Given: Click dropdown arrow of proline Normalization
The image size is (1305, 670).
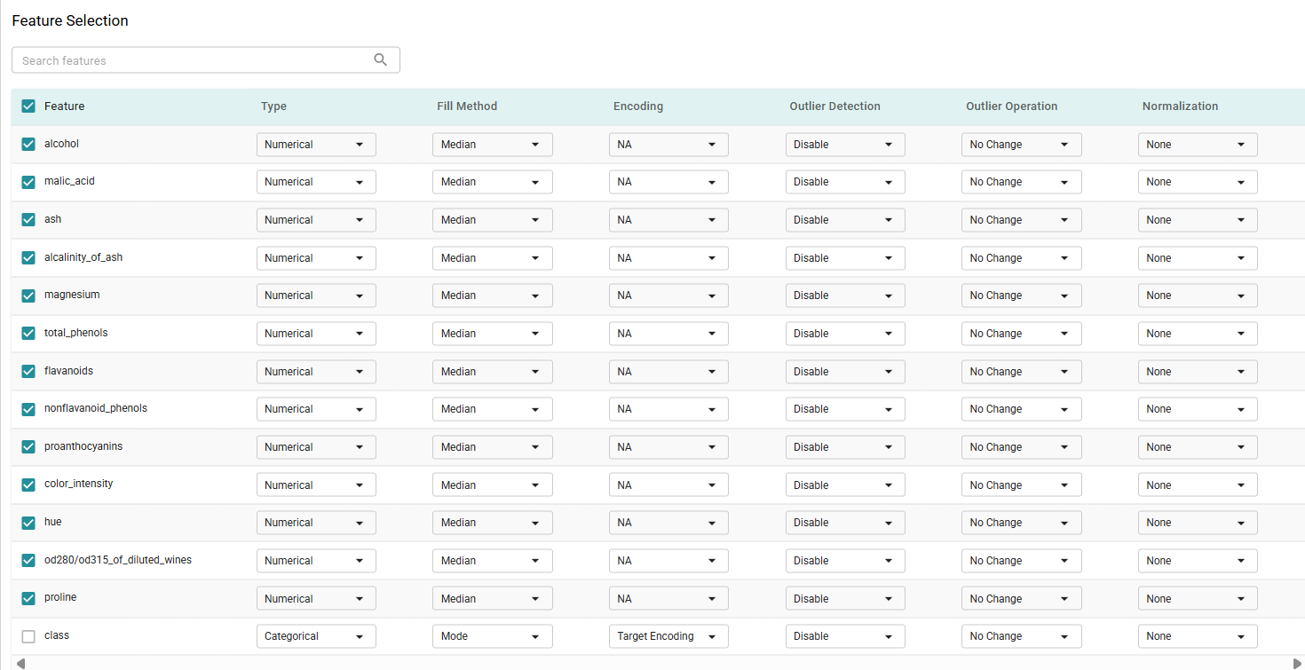Looking at the screenshot, I should (1241, 599).
